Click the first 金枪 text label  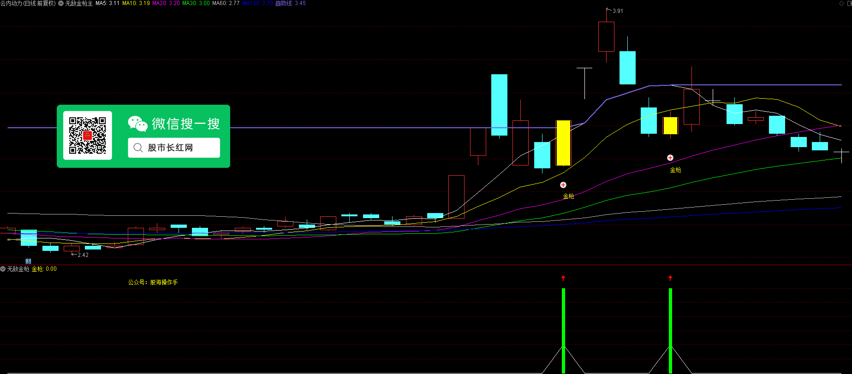tap(568, 196)
